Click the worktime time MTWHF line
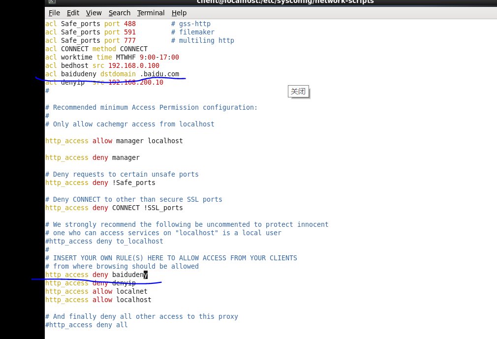Screen dimensions: 497x339 (x=112, y=58)
